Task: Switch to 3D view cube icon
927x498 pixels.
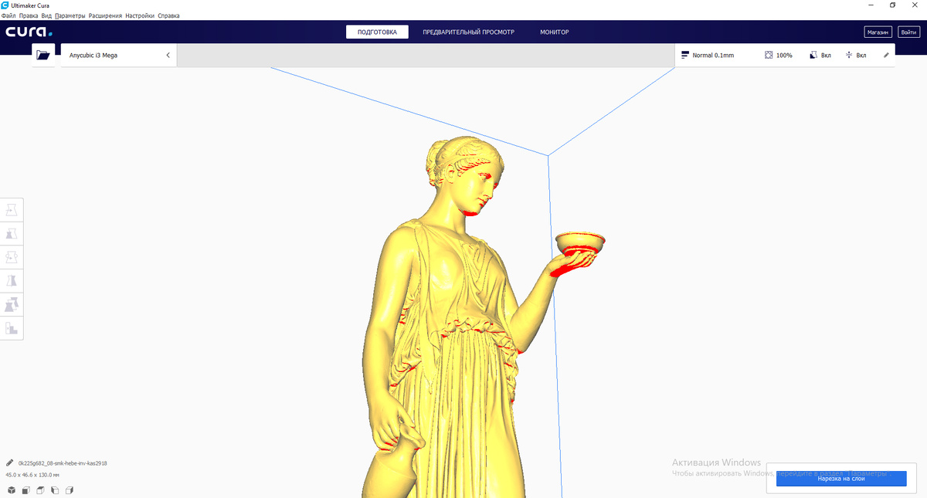Action: coord(12,490)
